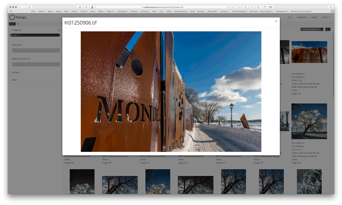Click the address bar showing cantocumulus.ca

coord(163,7)
